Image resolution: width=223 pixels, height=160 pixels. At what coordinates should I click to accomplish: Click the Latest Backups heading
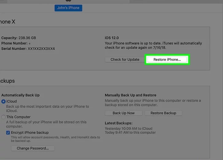[x=119, y=123]
